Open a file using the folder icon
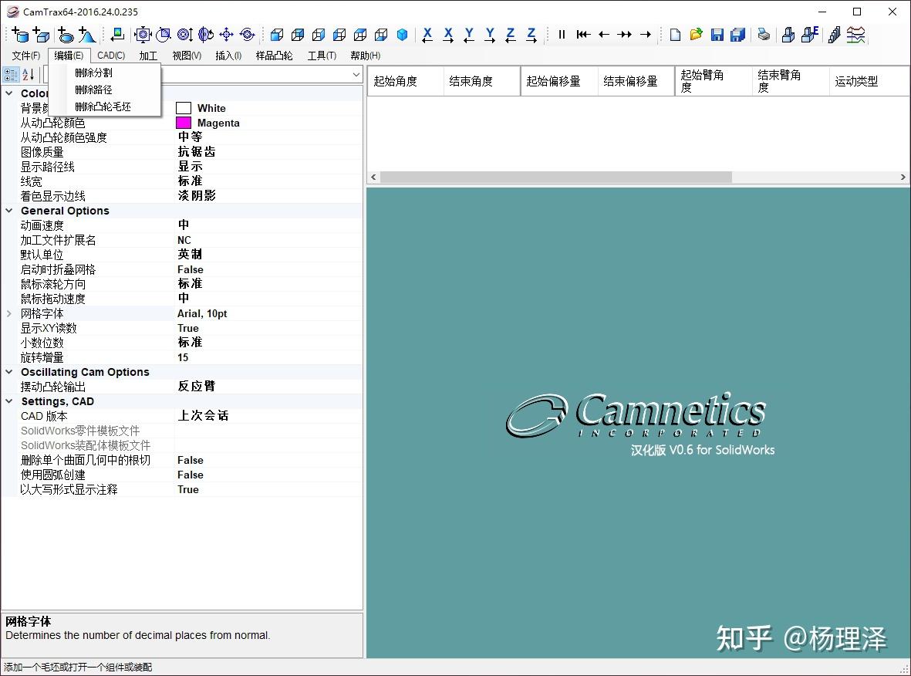This screenshot has height=676, width=911. point(696,35)
